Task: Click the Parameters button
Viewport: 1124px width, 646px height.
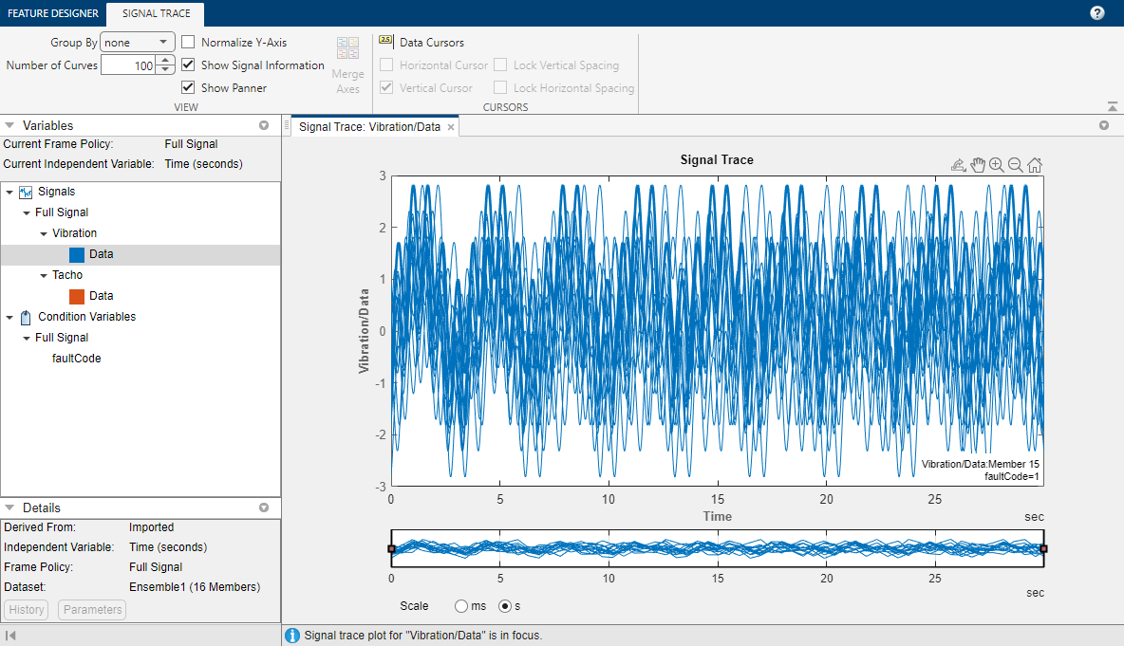Action: pyautogui.click(x=92, y=610)
